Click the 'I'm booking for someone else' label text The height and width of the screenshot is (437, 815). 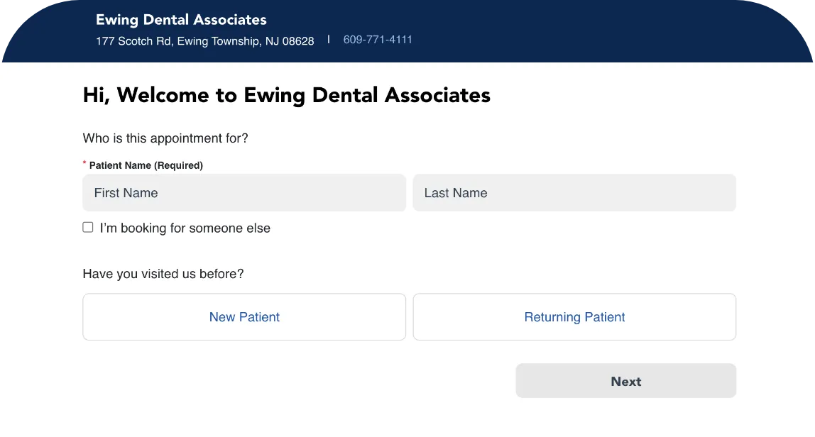point(185,228)
